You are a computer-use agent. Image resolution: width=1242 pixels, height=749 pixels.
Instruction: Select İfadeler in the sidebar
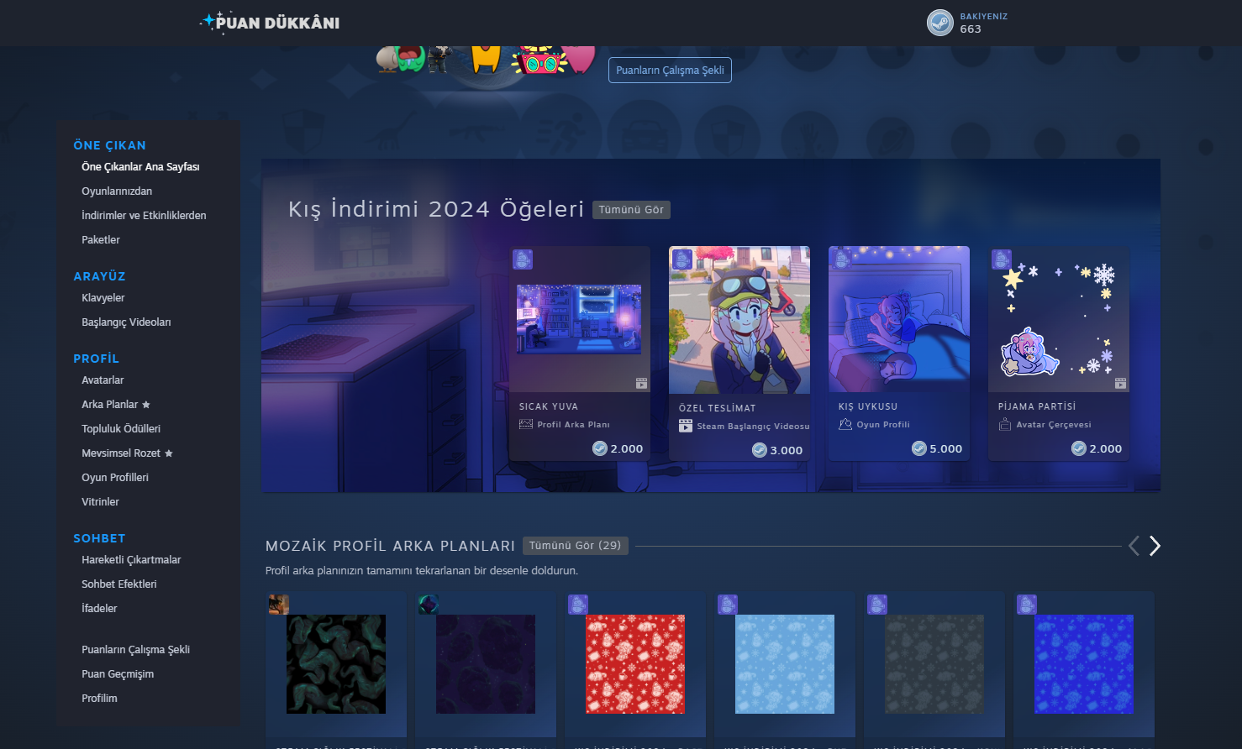tap(99, 609)
